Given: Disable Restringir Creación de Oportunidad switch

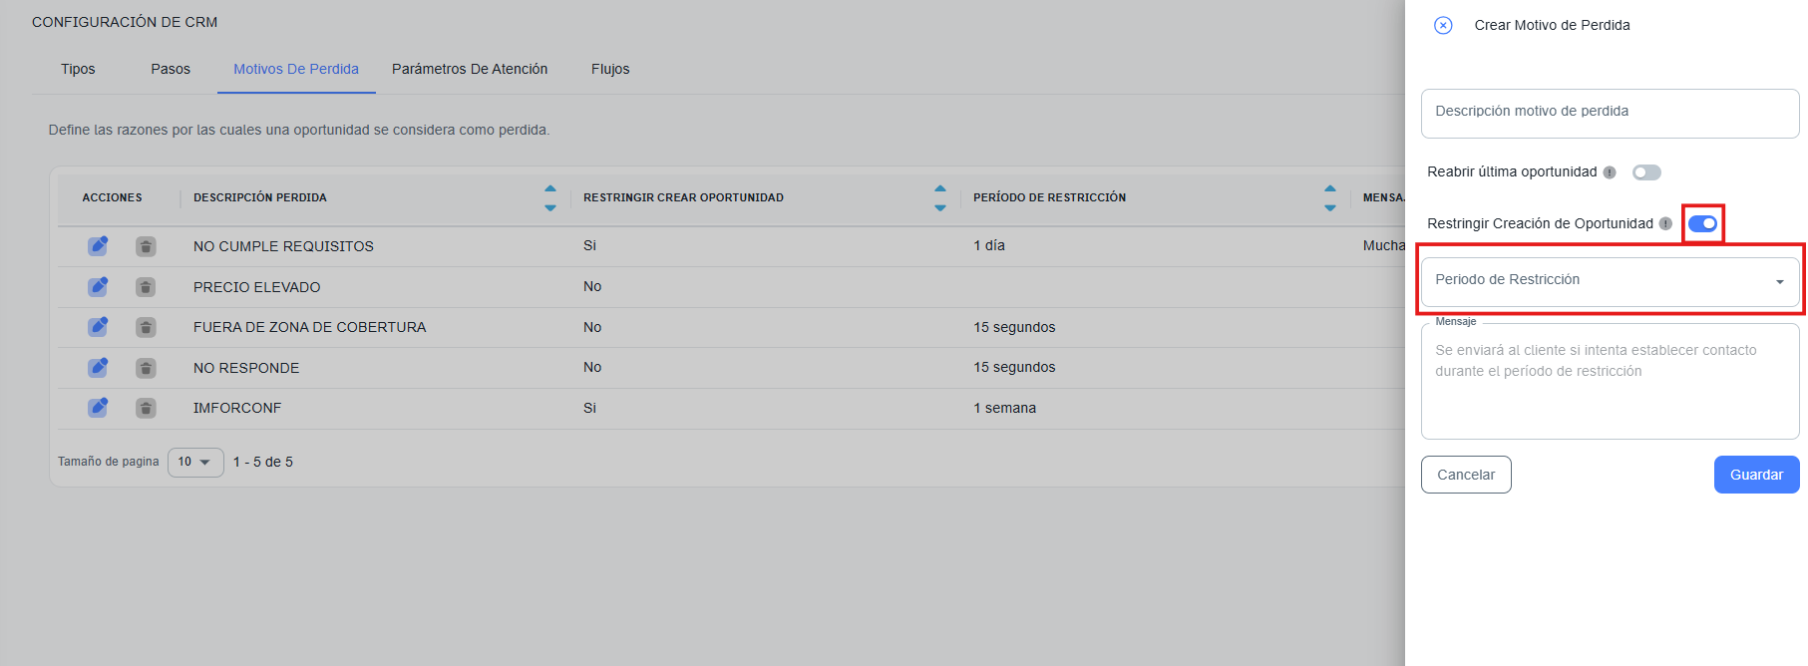Looking at the screenshot, I should coord(1702,223).
